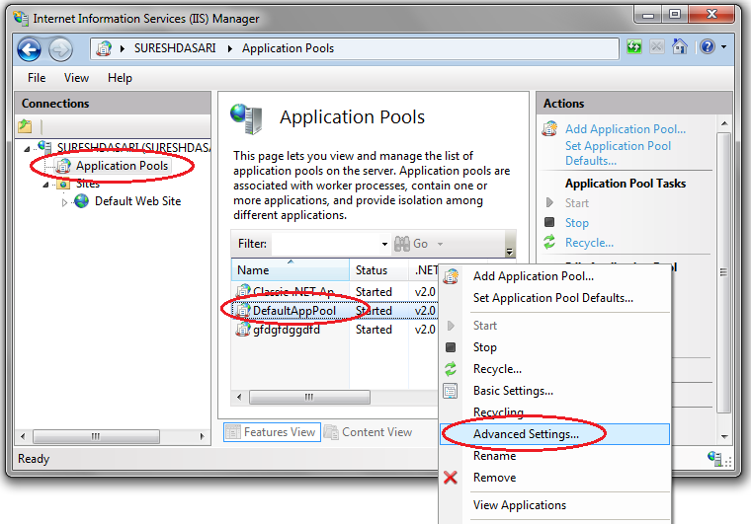Click Add Application Pool link in Actions

tap(626, 129)
